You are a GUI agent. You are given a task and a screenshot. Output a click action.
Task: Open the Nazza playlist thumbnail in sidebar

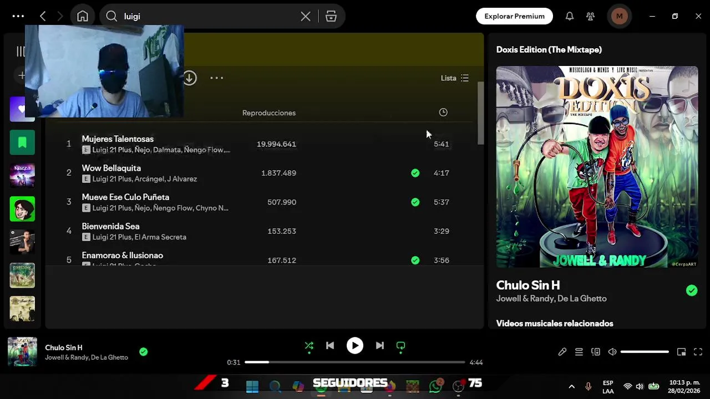coord(22,176)
